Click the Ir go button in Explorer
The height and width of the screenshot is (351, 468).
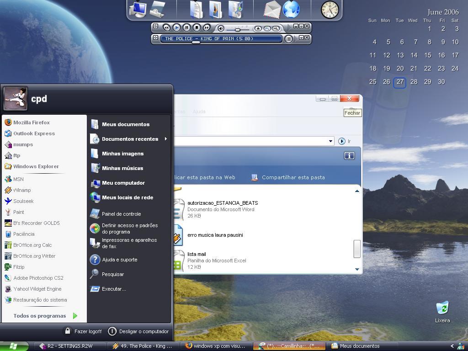(345, 141)
